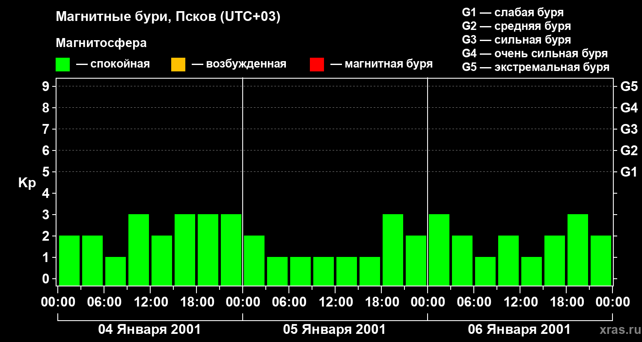Click the orange 'возбужденная' legend swatch
This screenshot has width=642, height=342.
(x=178, y=65)
